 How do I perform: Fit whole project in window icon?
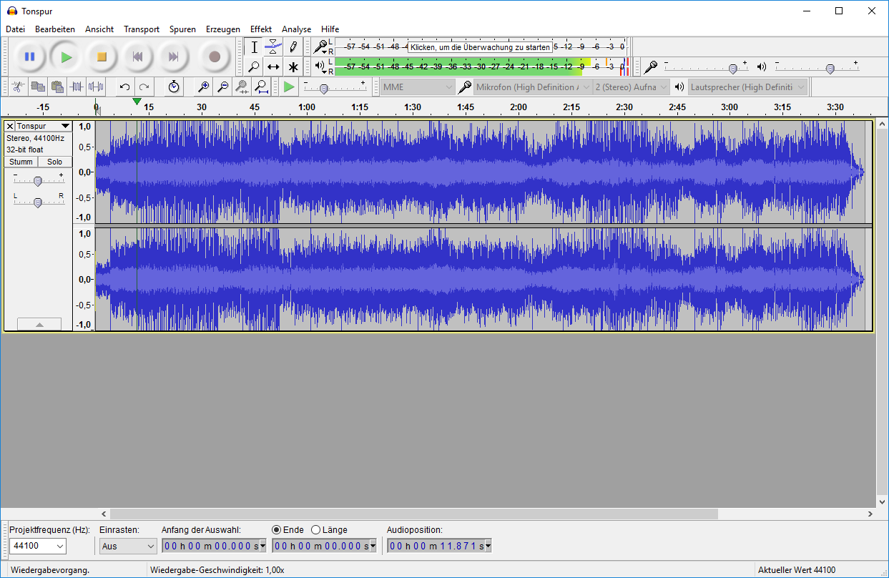pos(262,87)
